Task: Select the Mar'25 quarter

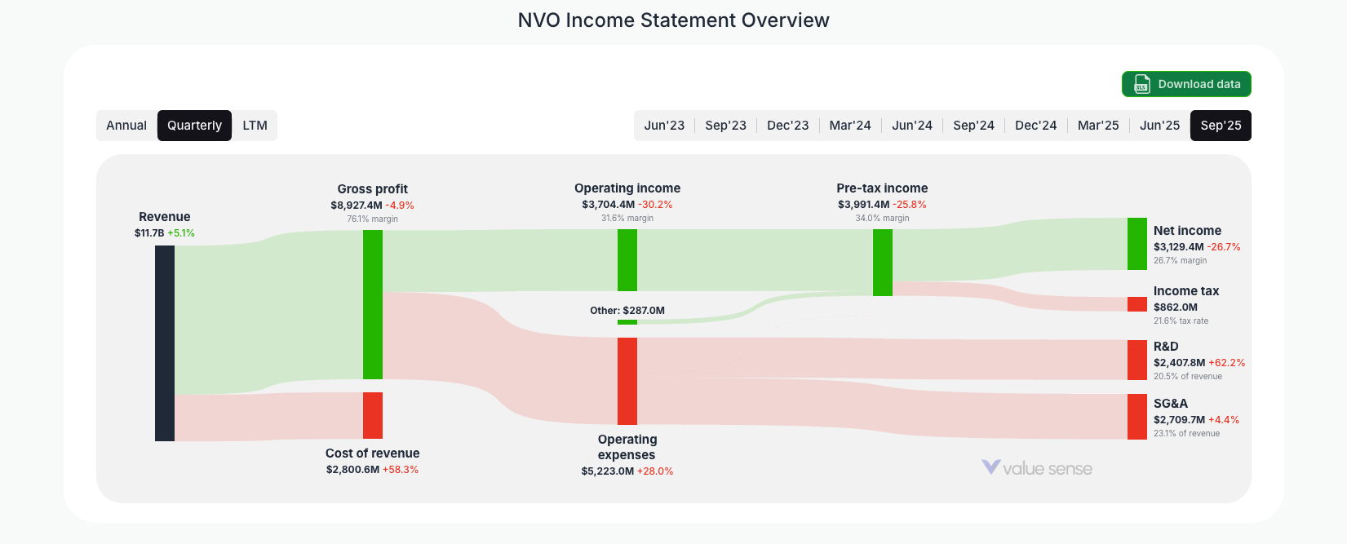Action: point(1098,126)
